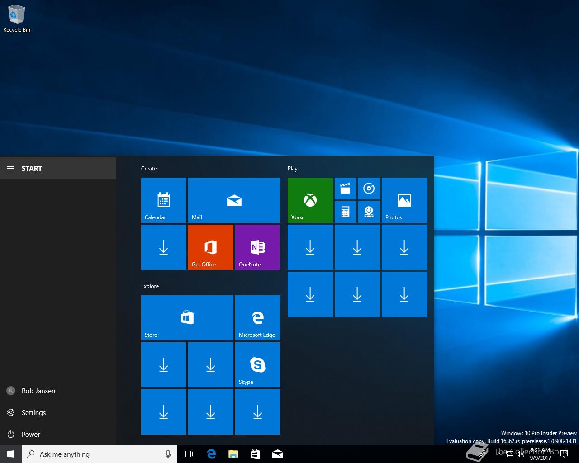Open the Photos tile

click(404, 200)
